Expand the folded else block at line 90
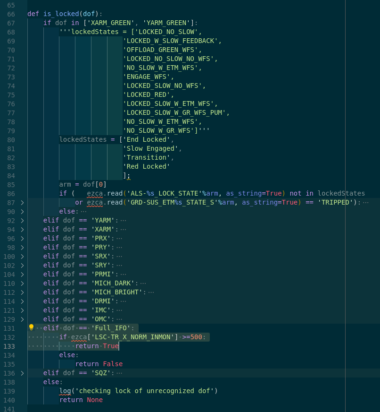Screen dimensions: 380x412 [22, 212]
